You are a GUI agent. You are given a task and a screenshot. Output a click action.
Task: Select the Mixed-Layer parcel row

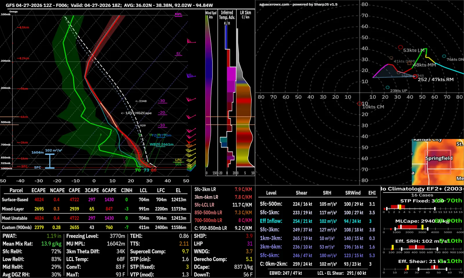(95, 209)
